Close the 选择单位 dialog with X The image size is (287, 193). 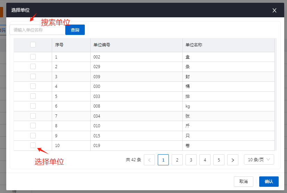coord(274,10)
